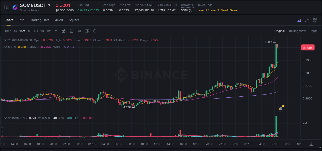The image size is (322, 151).
Task: Open the chart layout grid options
Action: click(x=315, y=20)
